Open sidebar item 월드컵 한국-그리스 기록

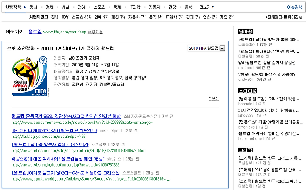269,158
